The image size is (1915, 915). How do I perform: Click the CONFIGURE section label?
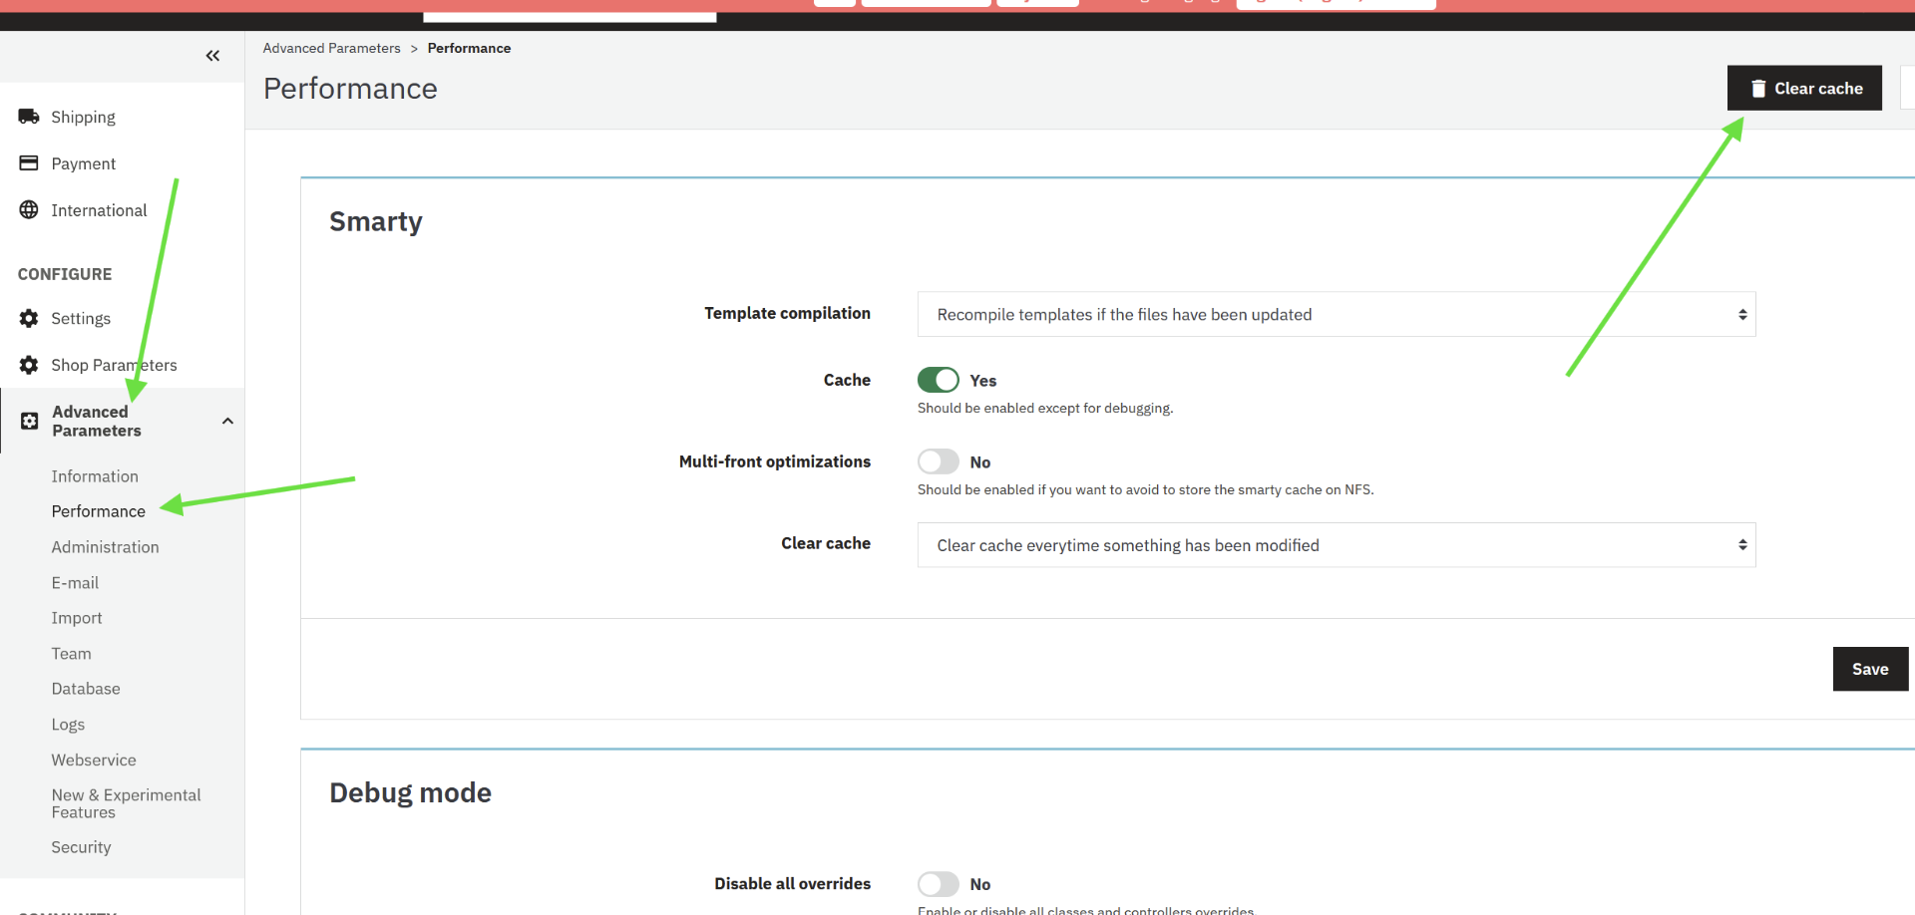[x=65, y=274]
